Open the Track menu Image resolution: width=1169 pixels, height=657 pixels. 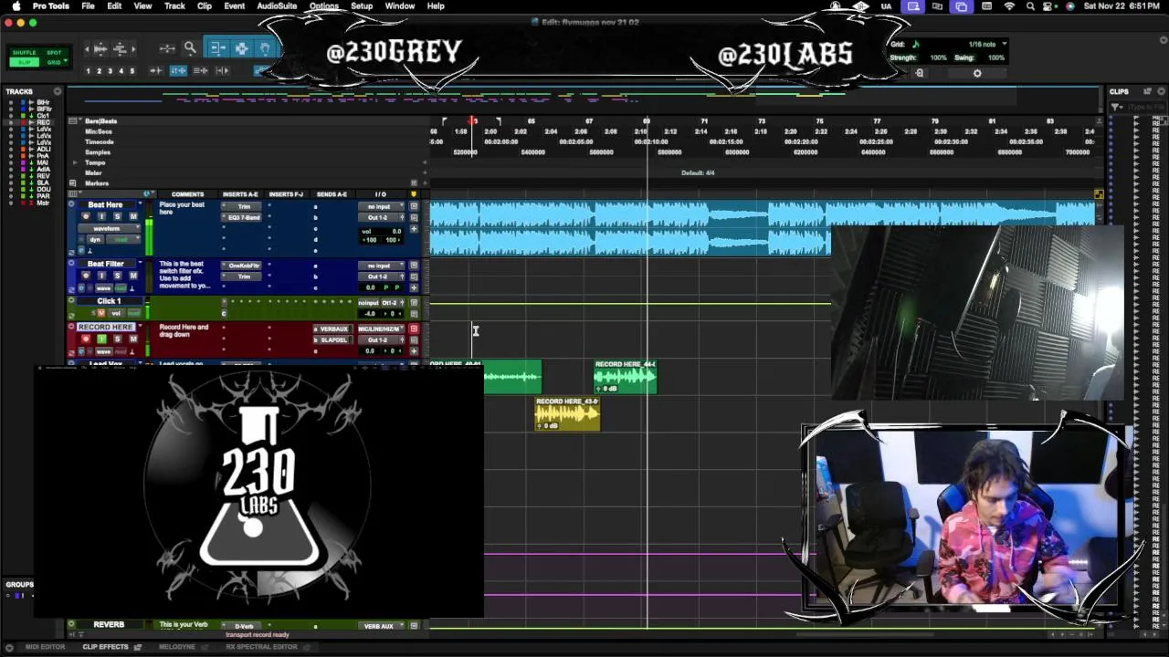[x=174, y=6]
